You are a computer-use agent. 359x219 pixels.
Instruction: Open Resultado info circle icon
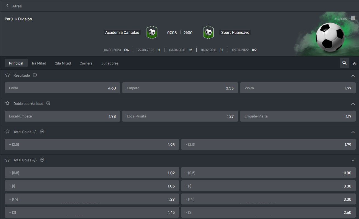coord(35,75)
